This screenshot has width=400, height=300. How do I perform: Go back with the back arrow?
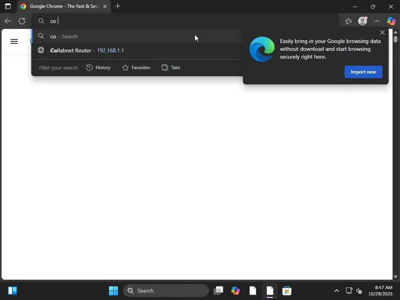[x=8, y=21]
